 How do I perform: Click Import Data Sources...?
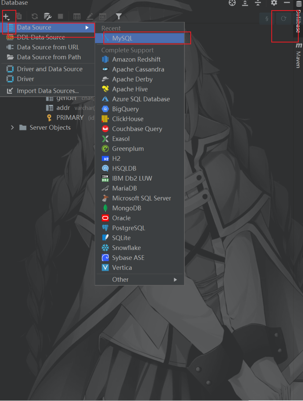tap(48, 91)
